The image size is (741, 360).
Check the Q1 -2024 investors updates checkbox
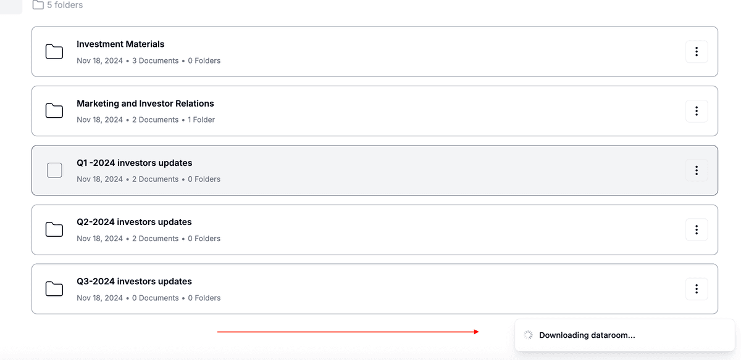[x=54, y=170]
